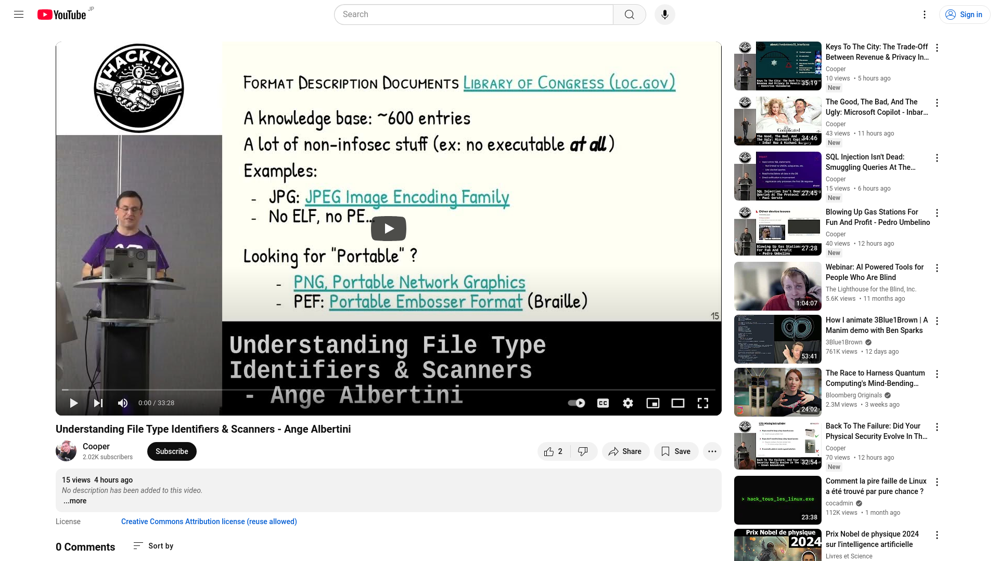Open options for Back To The Failure video
The image size is (999, 561).
tap(937, 427)
